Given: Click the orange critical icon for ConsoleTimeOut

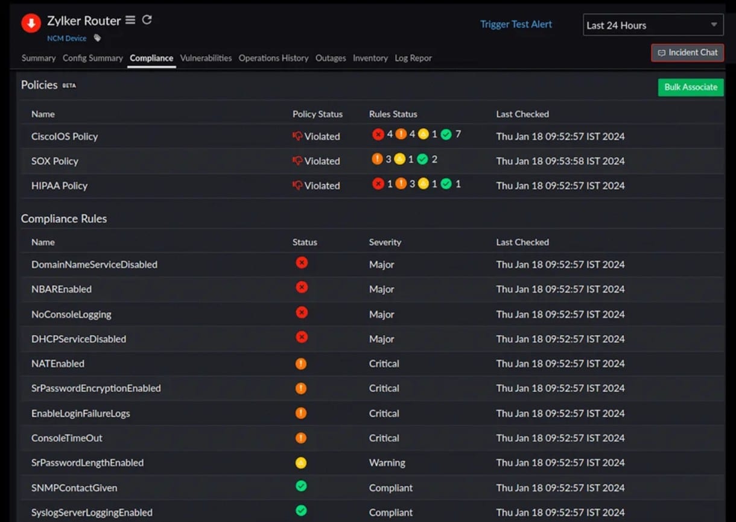Looking at the screenshot, I should point(301,438).
